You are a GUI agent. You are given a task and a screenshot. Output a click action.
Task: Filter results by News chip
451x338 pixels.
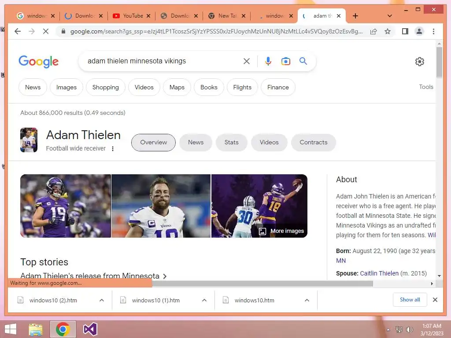pos(33,87)
